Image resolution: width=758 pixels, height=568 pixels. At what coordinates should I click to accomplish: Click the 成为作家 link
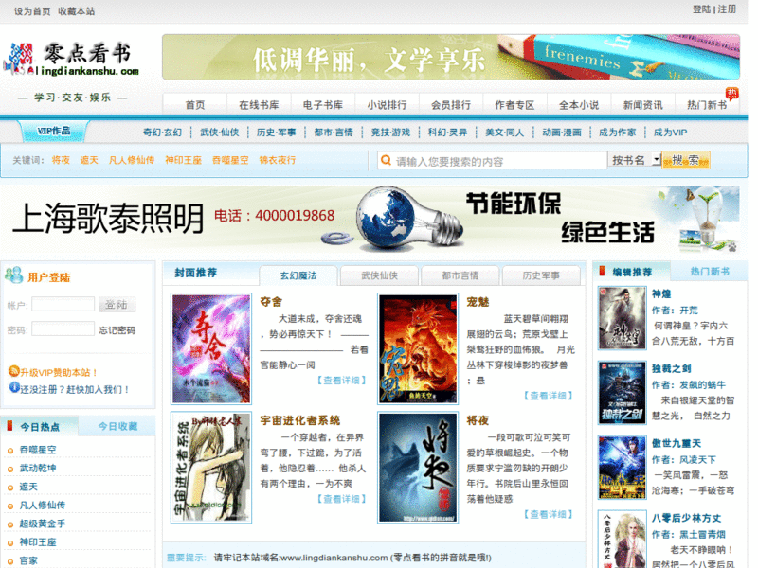coord(618,133)
